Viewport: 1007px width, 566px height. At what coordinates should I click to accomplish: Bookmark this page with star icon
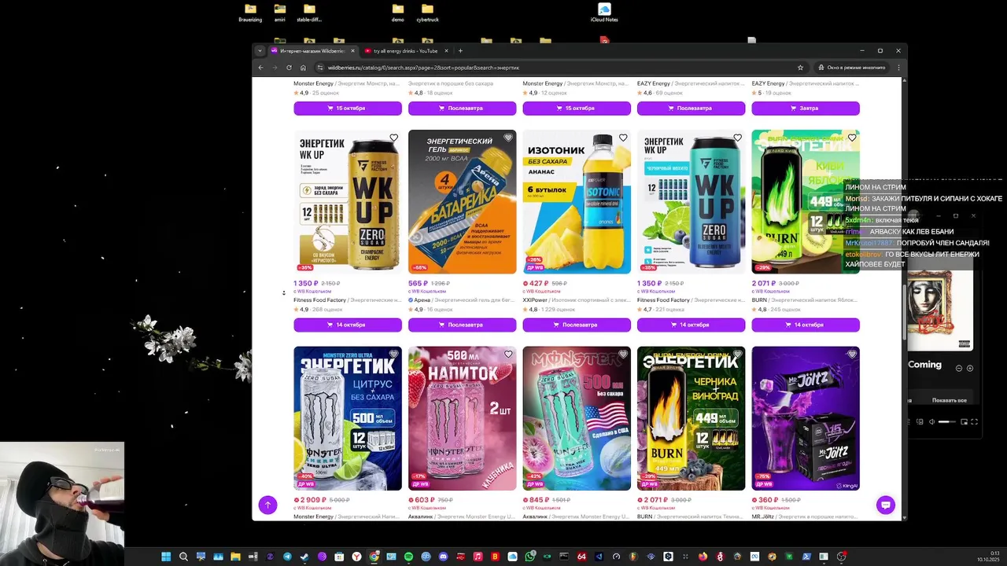(800, 68)
